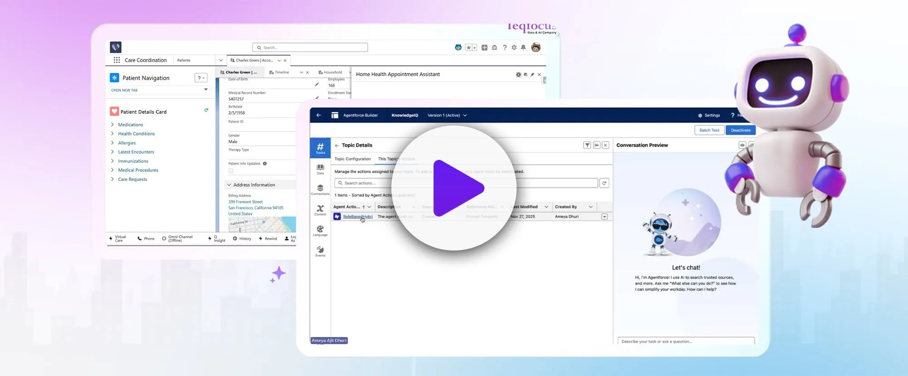
Task: Collapse the Address Information section
Action: coord(229,185)
